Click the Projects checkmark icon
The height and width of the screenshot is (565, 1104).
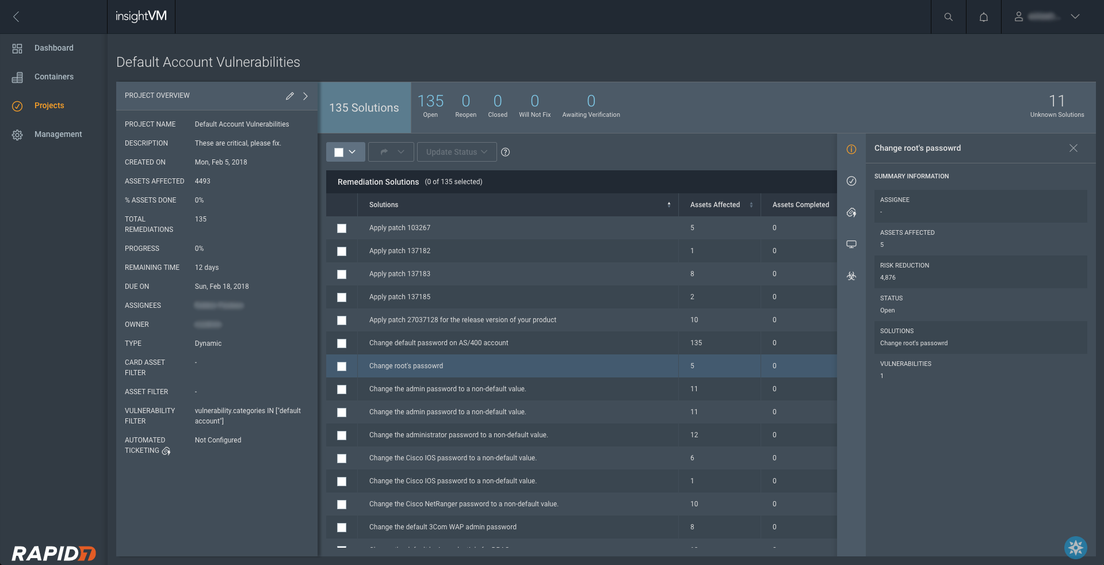17,106
